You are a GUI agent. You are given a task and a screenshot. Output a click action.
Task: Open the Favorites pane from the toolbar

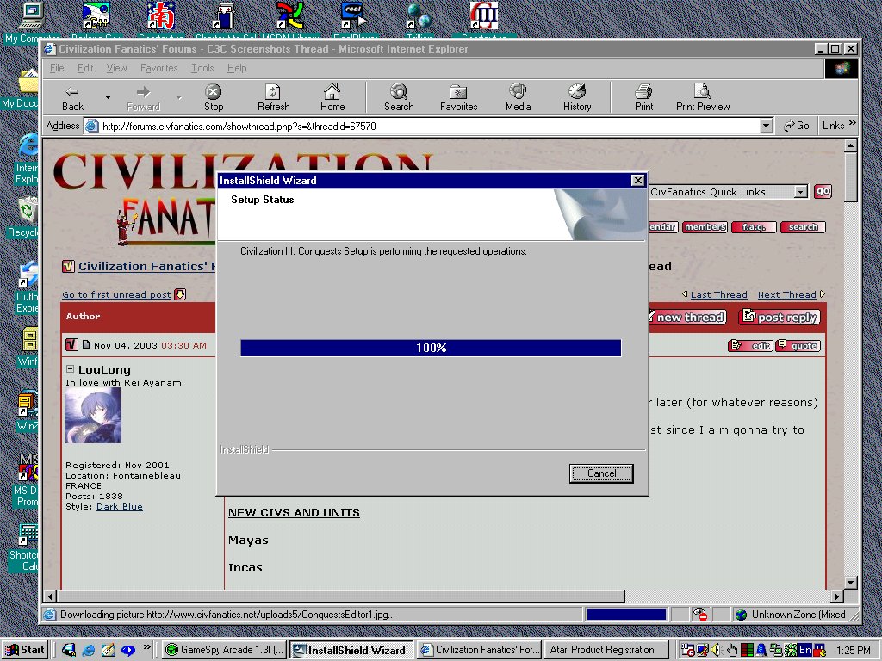pyautogui.click(x=458, y=97)
